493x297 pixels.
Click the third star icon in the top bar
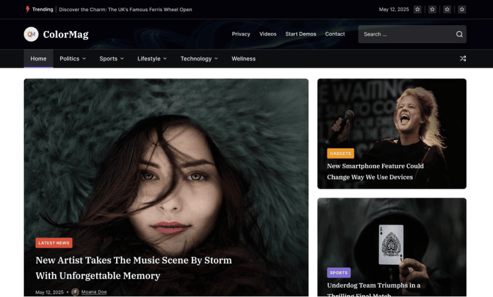click(x=447, y=9)
